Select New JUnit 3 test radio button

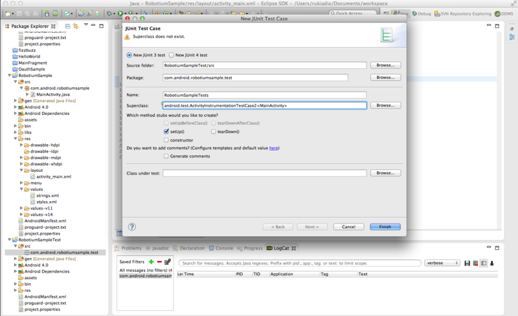(x=129, y=55)
